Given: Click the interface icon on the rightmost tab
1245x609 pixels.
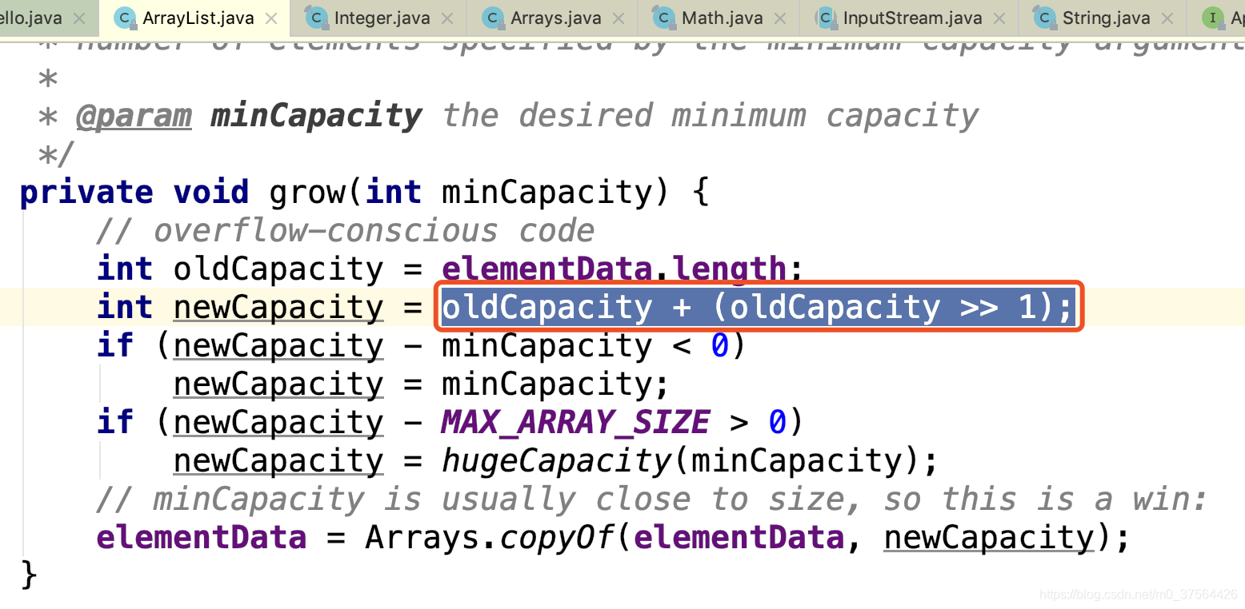Looking at the screenshot, I should tap(1213, 18).
